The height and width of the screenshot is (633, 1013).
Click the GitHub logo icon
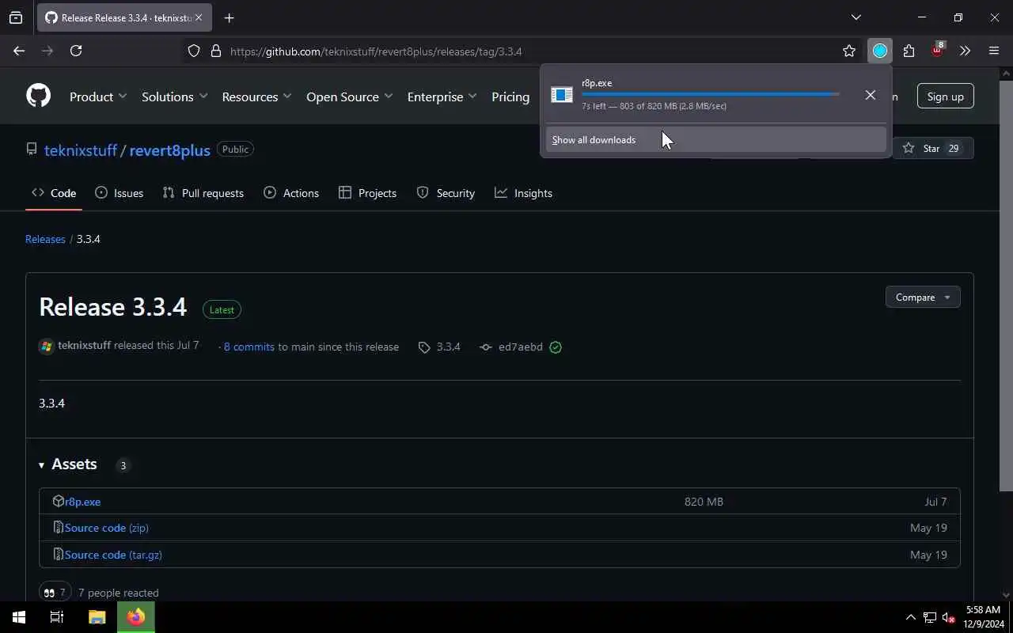pos(38,97)
